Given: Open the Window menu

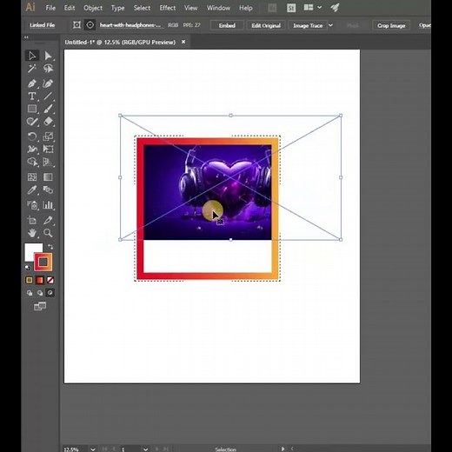Looking at the screenshot, I should tap(218, 8).
